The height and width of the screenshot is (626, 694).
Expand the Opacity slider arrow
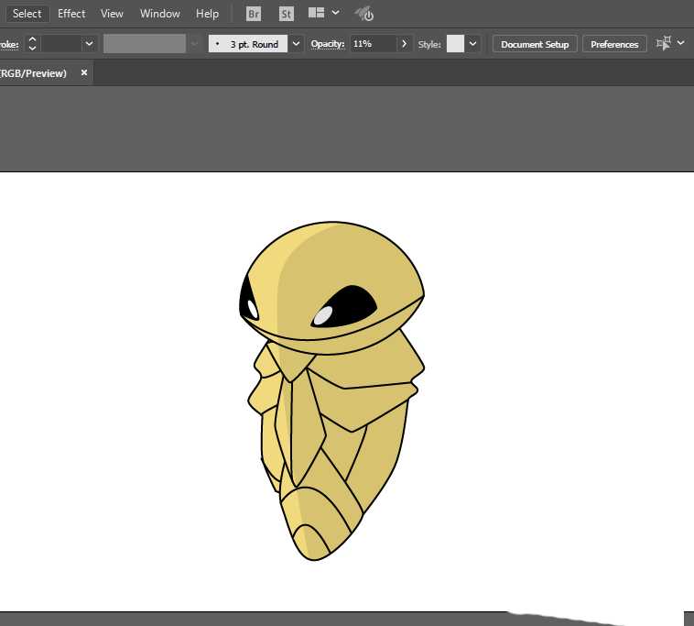click(405, 43)
